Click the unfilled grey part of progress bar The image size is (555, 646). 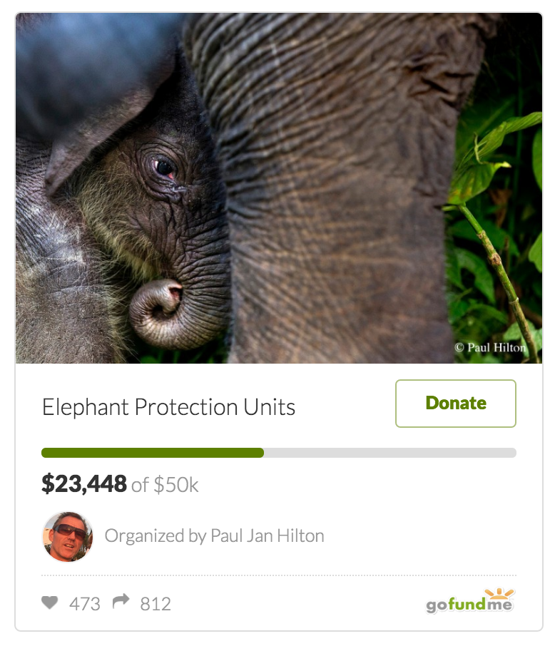390,453
